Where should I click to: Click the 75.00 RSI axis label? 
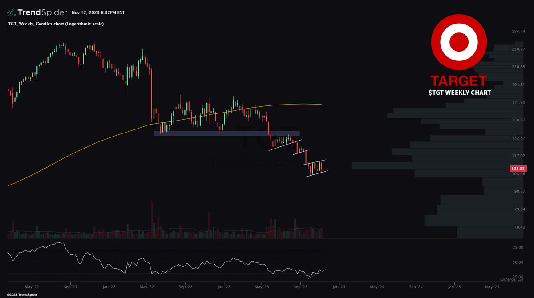518,247
